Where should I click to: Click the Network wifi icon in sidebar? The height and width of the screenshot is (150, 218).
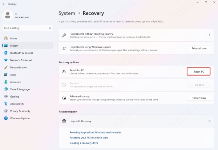pos(6,60)
